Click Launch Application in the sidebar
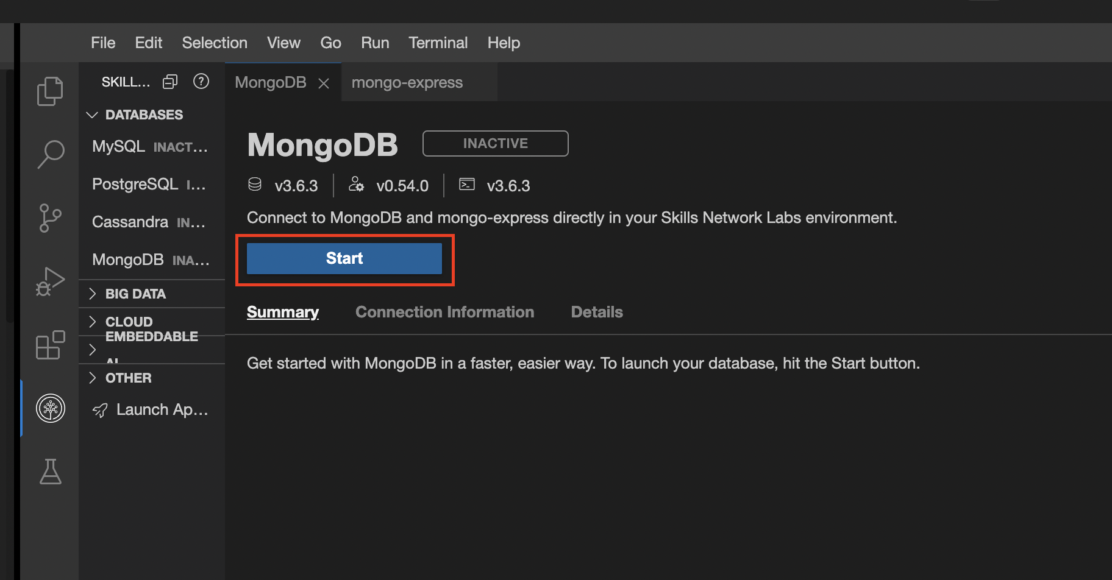The height and width of the screenshot is (580, 1112). point(152,410)
